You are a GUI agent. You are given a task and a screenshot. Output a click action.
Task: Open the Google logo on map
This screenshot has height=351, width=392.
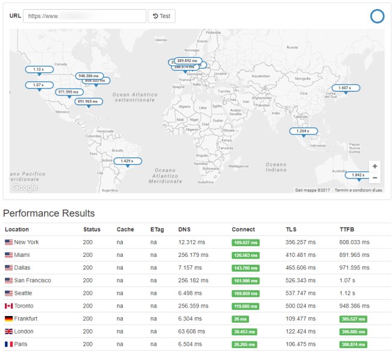pos(24,188)
